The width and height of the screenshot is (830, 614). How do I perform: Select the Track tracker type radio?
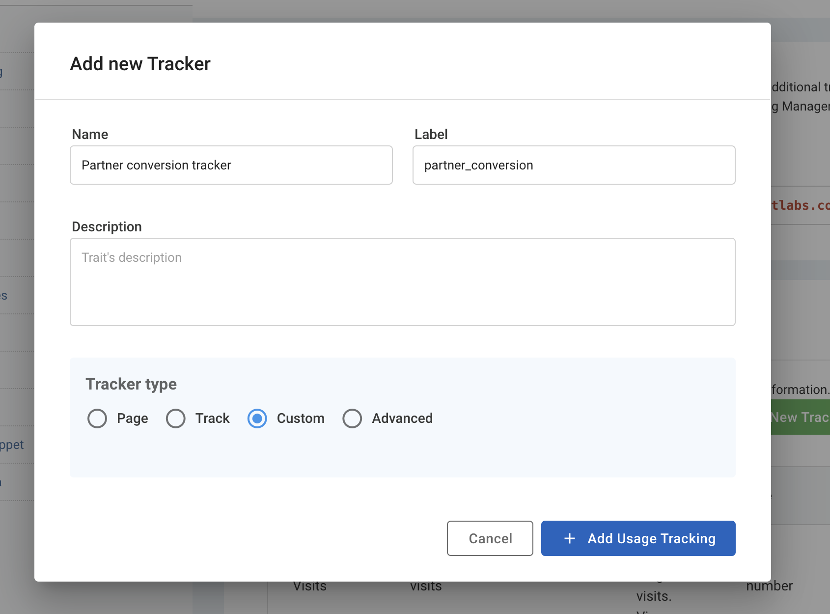(x=176, y=419)
